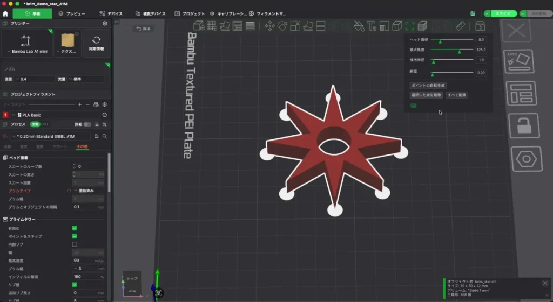The width and height of the screenshot is (553, 302).
Task: Click the auto-orient plate icon on right
Action: tap(519, 61)
